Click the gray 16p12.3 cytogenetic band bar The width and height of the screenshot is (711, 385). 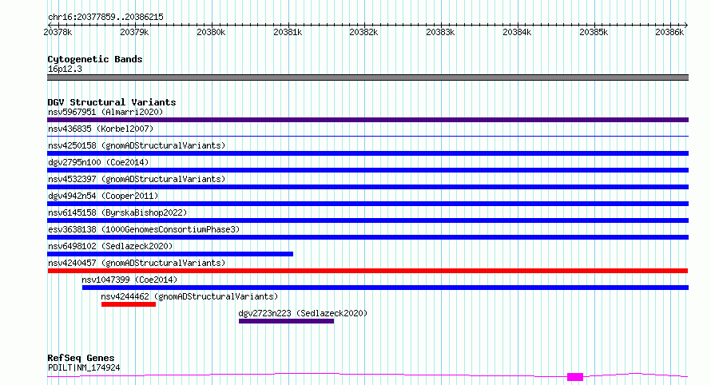click(x=367, y=77)
